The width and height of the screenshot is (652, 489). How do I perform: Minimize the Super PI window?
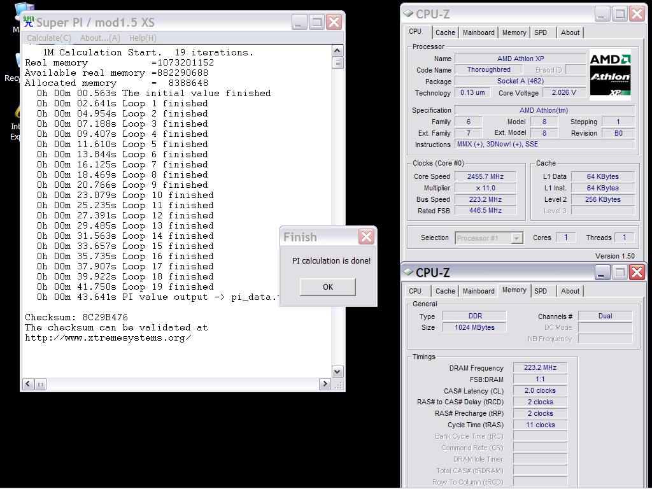(299, 22)
